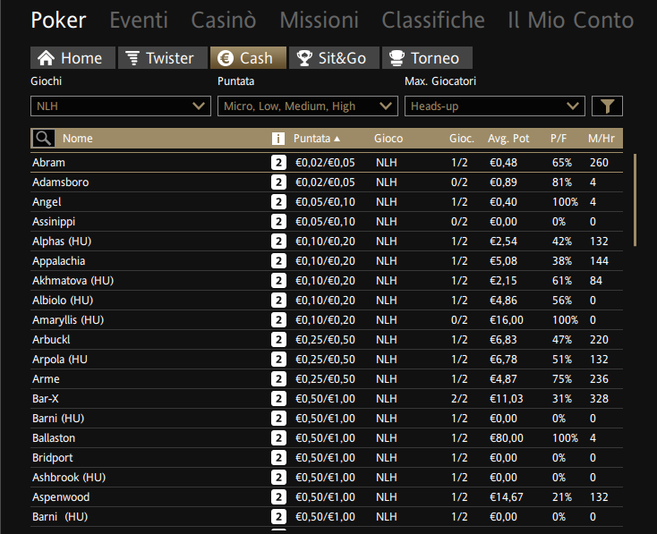Select the Angel table name
The image size is (657, 534).
(47, 202)
